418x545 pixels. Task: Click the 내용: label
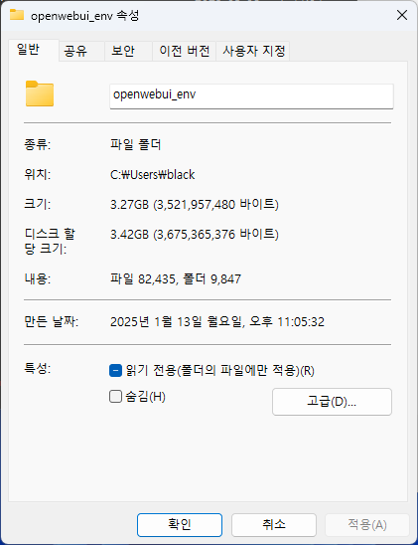[37, 278]
